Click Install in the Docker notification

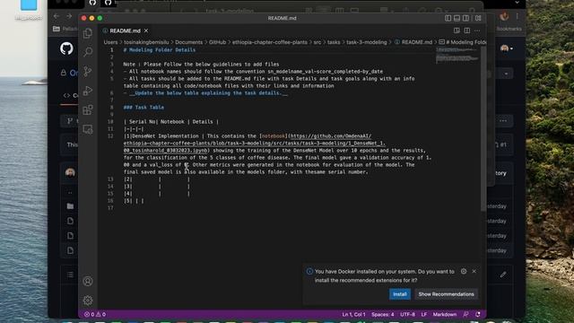click(x=400, y=294)
